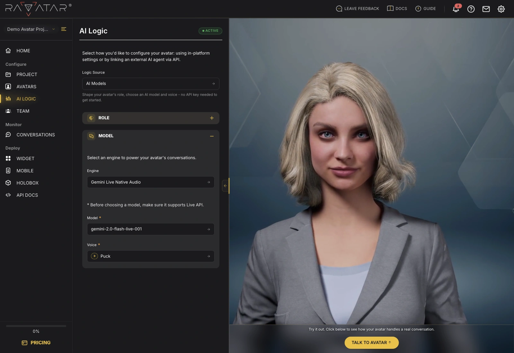Click the Conversations chat bubble icon

(8, 135)
